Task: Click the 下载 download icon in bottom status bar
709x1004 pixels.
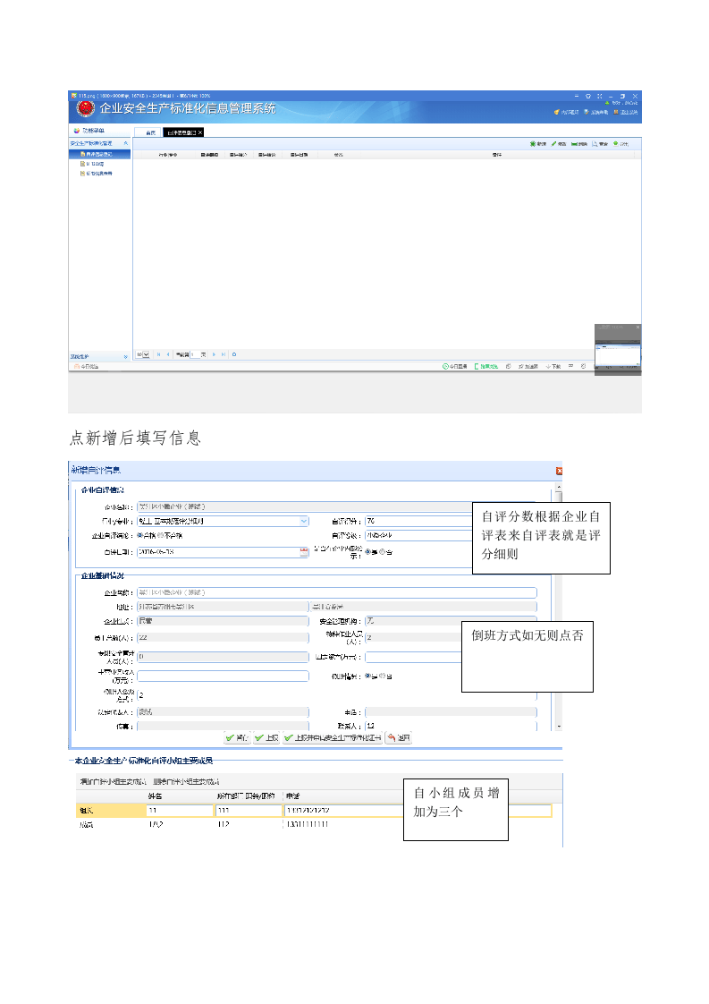Action: (x=548, y=366)
